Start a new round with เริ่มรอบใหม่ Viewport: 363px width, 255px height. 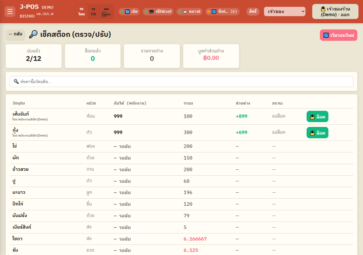[x=339, y=35]
